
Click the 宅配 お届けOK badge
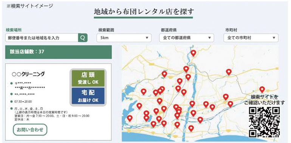click(88, 96)
